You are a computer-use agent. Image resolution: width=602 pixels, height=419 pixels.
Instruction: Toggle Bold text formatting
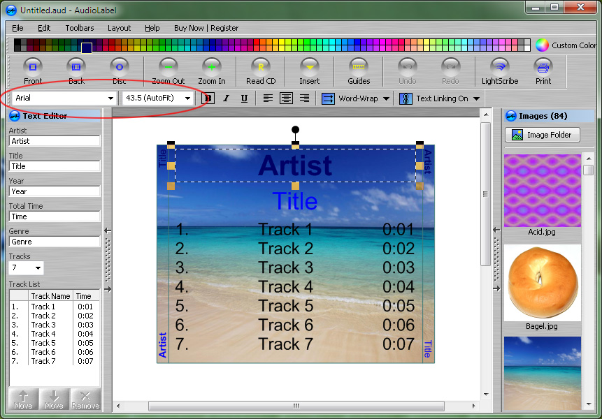[x=208, y=98]
